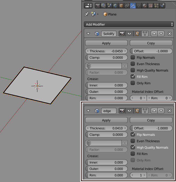Click Thickness 0.0410 field in edge modifier
Viewport: 176px width, 182px height.
click(x=106, y=128)
